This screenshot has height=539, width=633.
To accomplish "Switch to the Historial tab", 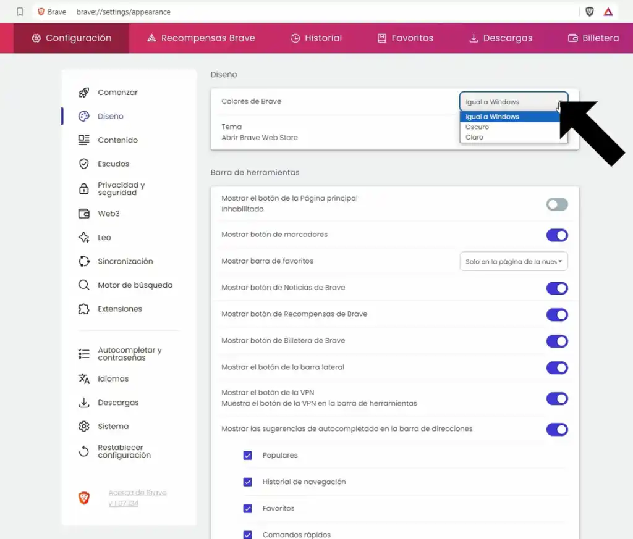I will point(316,38).
